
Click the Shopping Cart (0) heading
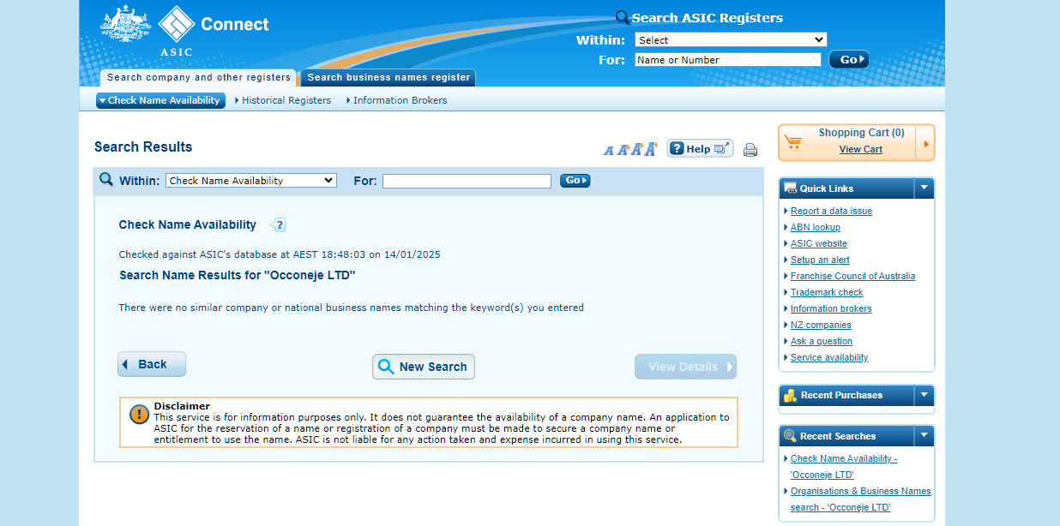click(x=861, y=133)
